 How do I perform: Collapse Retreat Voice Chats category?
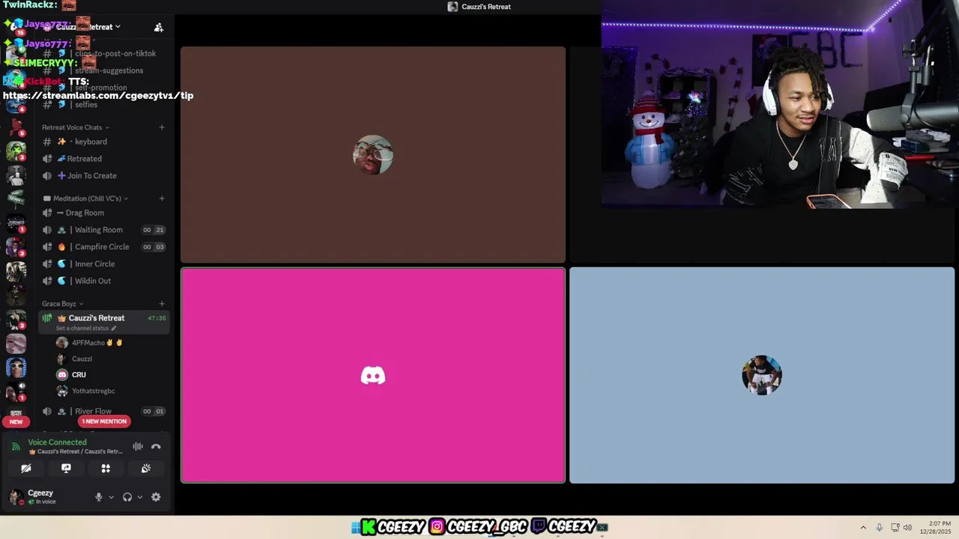point(76,127)
